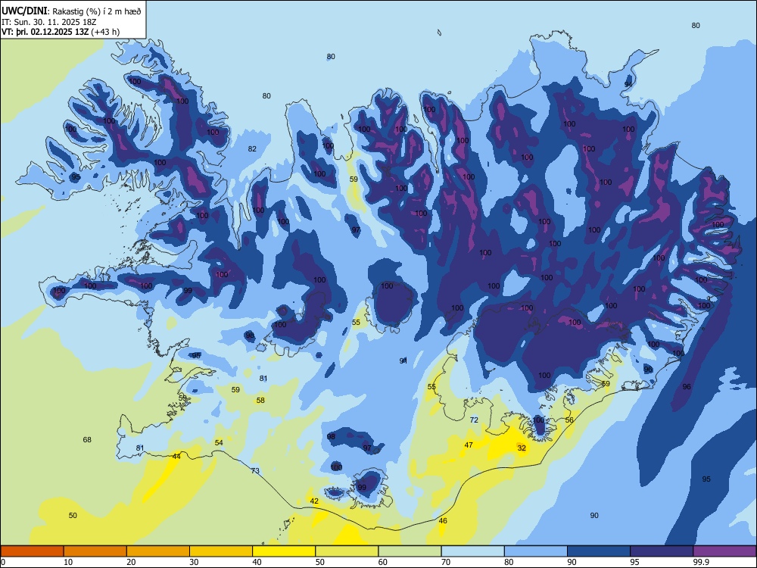Viewport: 757px width, 568px height.
Task: Click the '42' humidity value on the map
Action: (314, 501)
